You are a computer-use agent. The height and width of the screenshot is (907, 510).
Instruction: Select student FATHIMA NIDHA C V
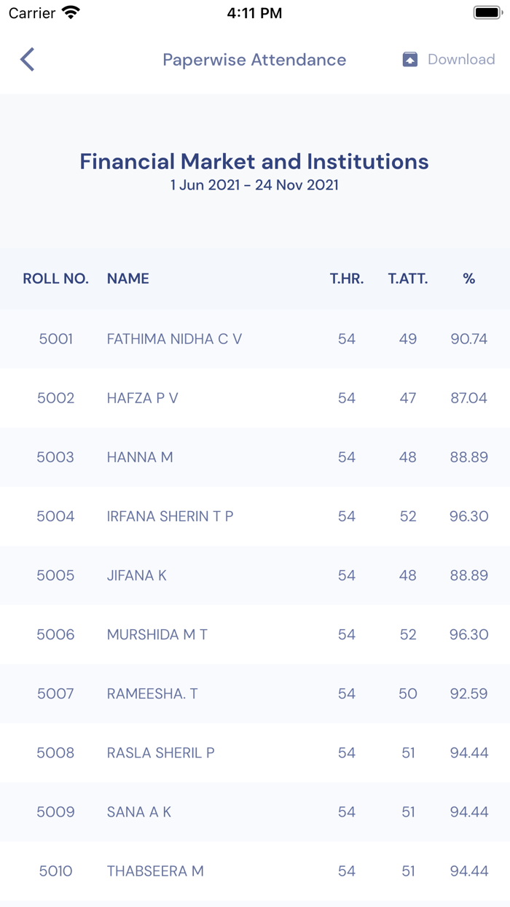[174, 339]
